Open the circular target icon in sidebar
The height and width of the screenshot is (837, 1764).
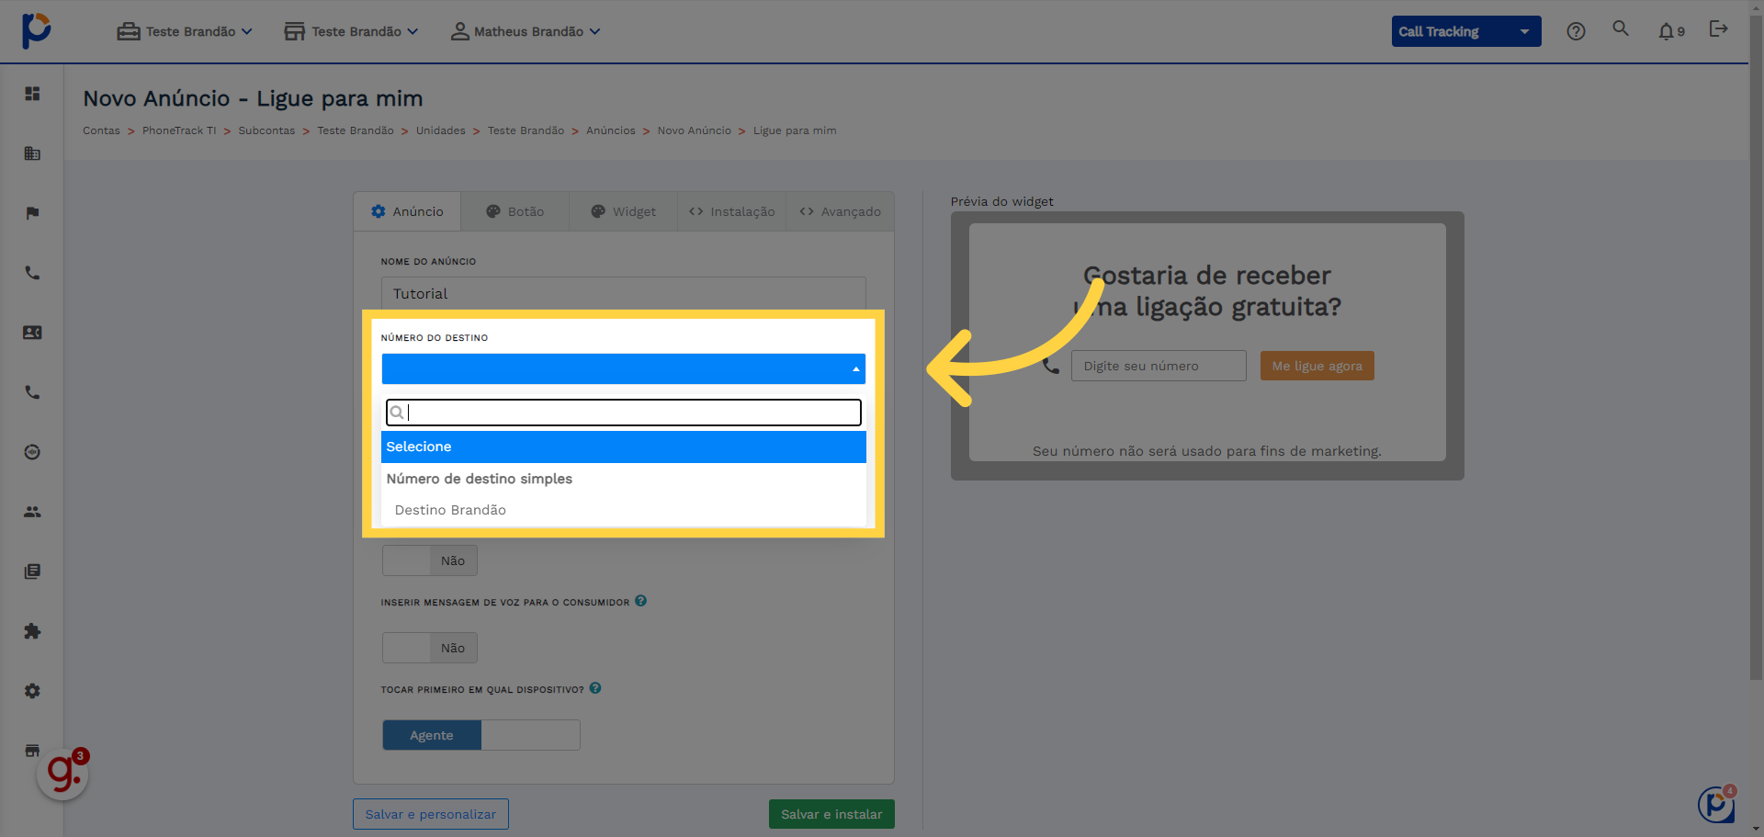point(32,452)
